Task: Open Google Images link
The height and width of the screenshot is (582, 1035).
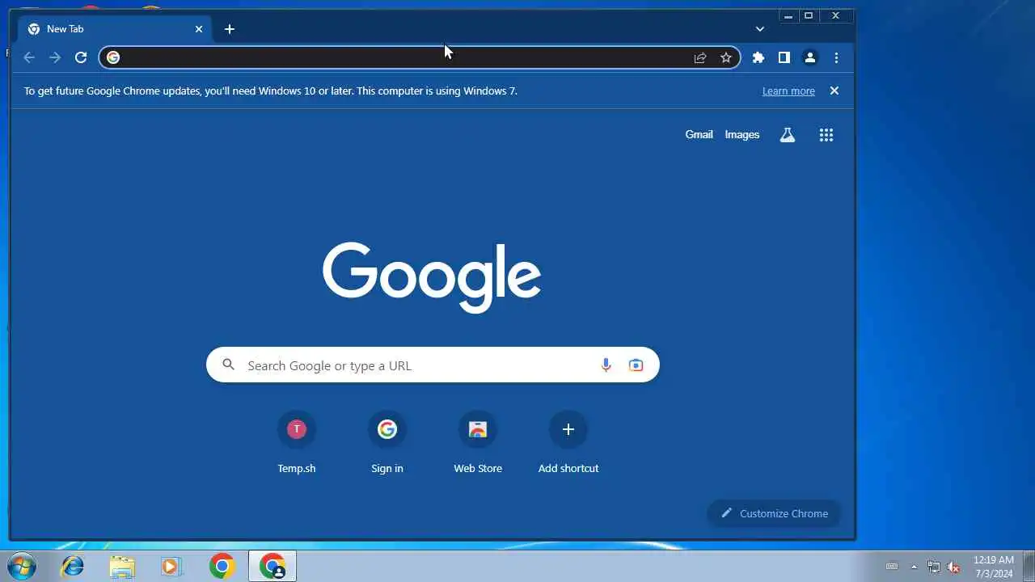Action: [x=742, y=135]
